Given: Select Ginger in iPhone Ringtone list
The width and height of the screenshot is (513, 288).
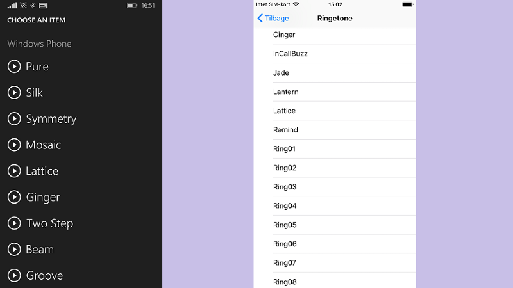Looking at the screenshot, I should [x=335, y=35].
